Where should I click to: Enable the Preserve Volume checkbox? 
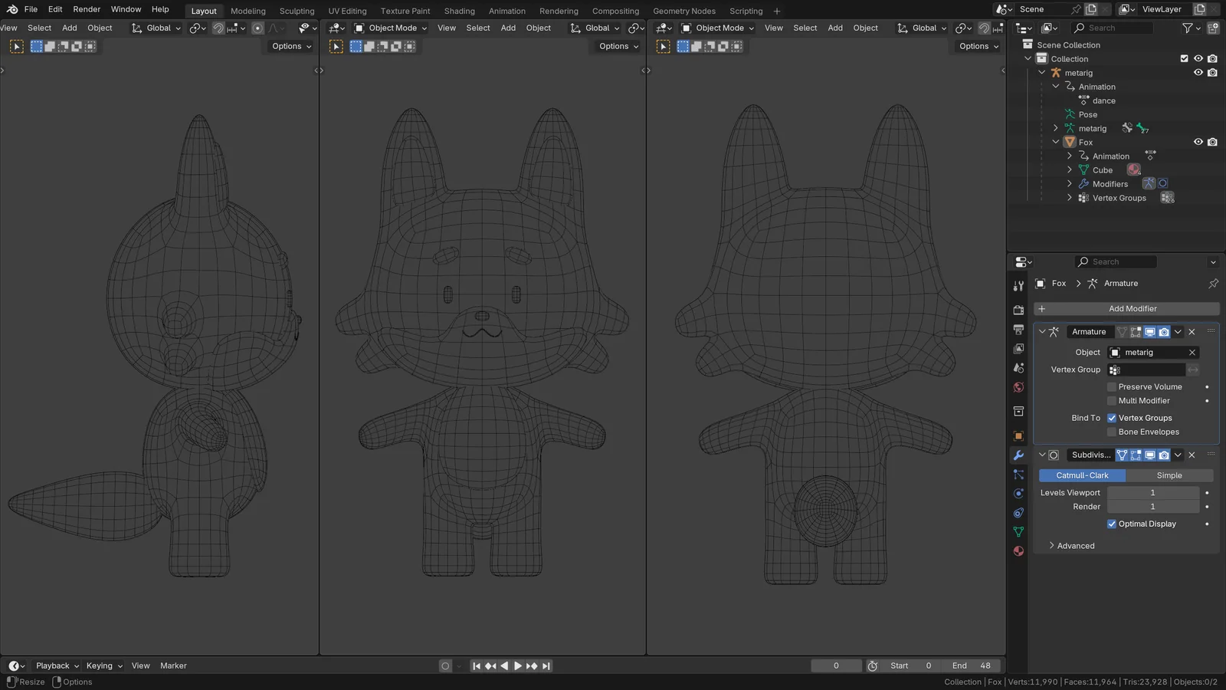tap(1111, 386)
